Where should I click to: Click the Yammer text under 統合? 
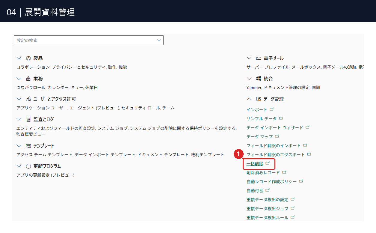point(254,88)
